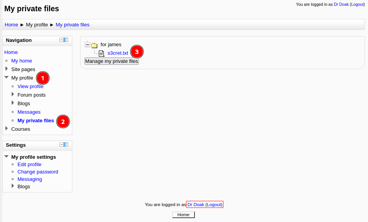This screenshot has width=368, height=222.
Task: Open My private files breadcrumb link
Action: tap(72, 25)
